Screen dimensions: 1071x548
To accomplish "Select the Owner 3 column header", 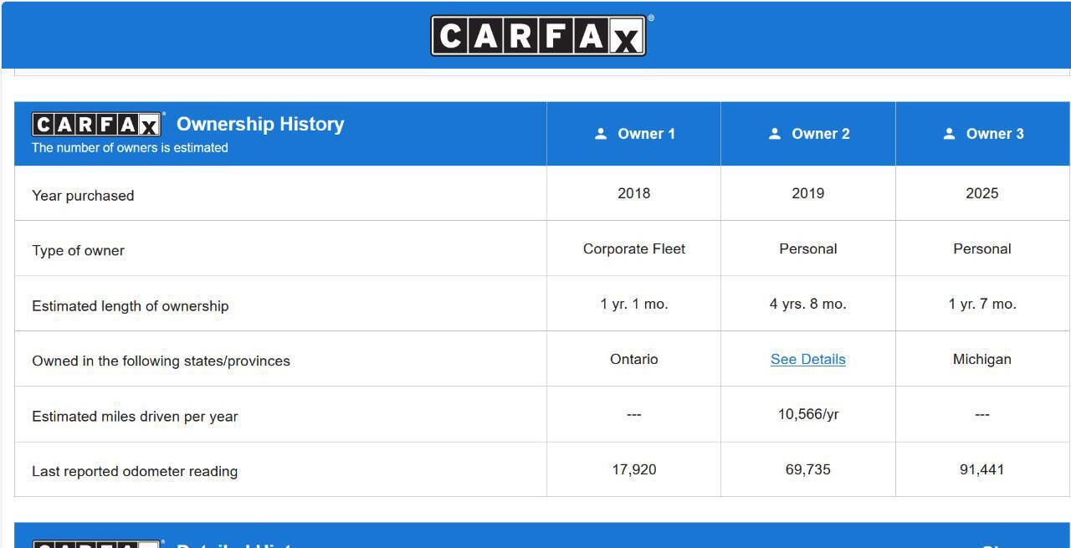I will (982, 134).
